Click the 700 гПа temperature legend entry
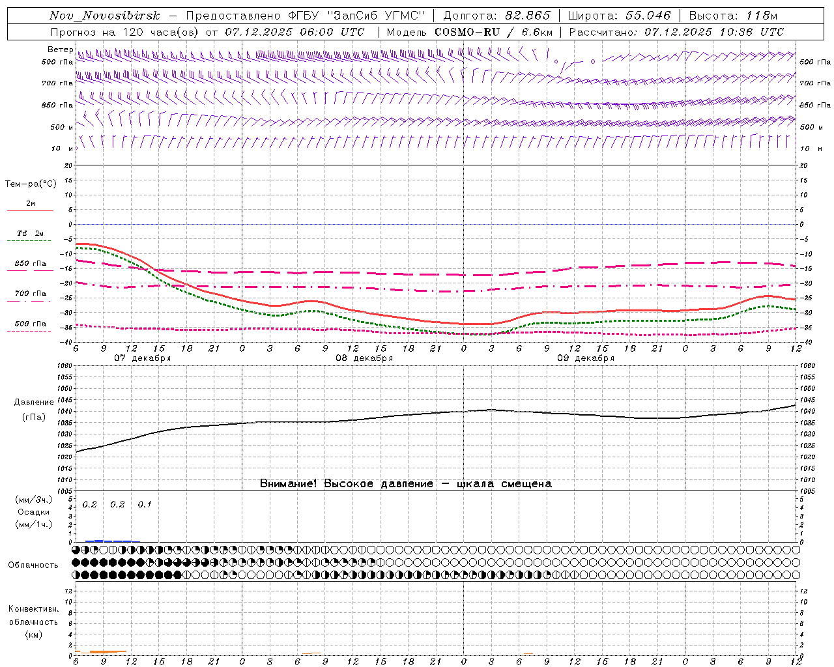This screenshot has height=667, width=834. coord(30,294)
